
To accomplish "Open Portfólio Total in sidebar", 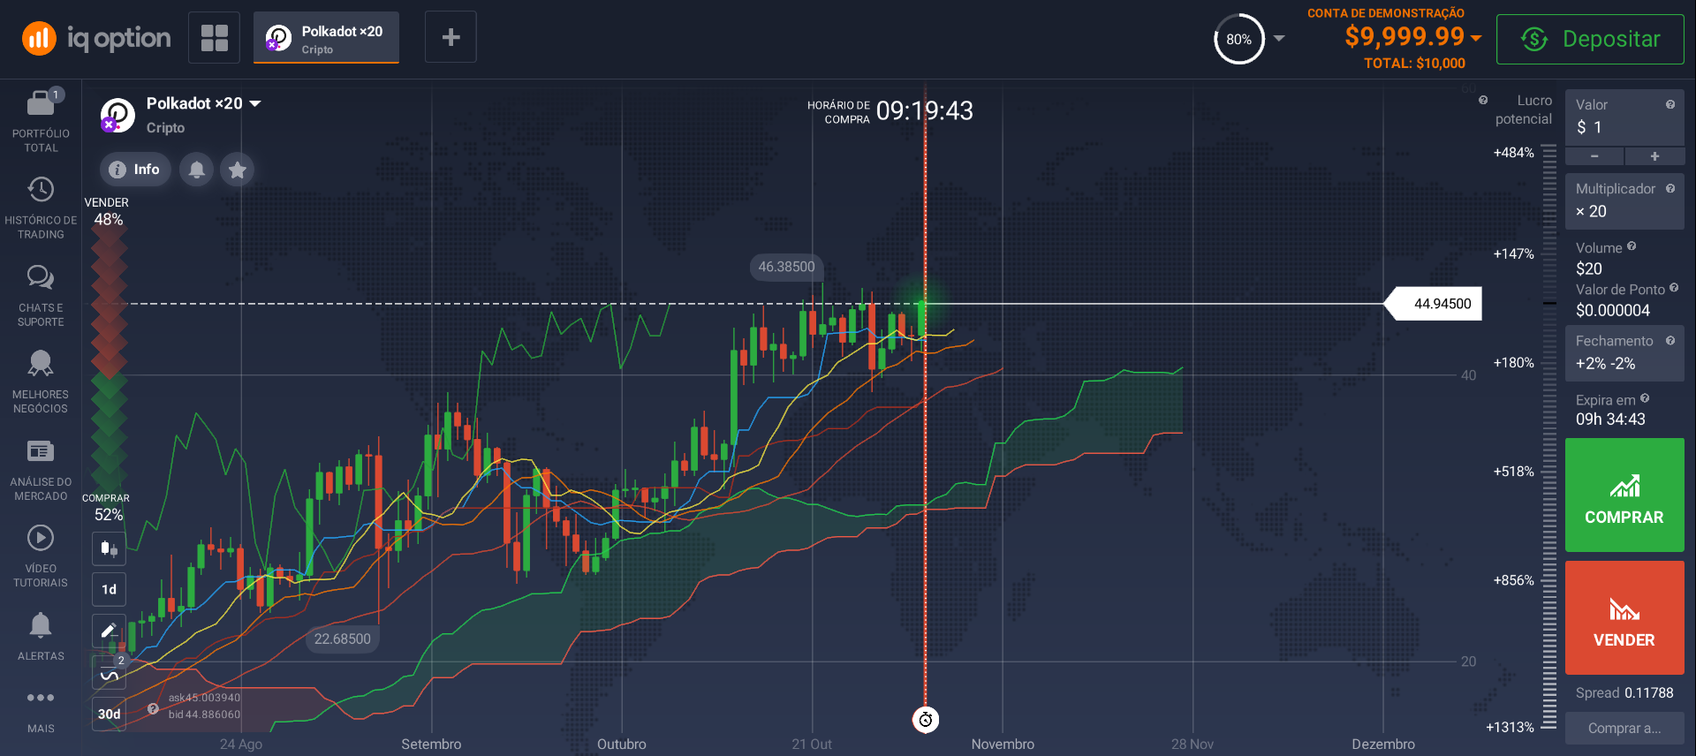I will pyautogui.click(x=41, y=122).
